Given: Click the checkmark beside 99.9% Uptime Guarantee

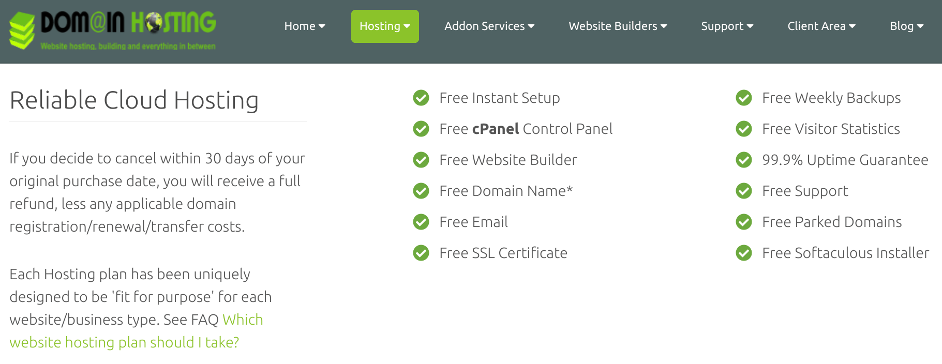Looking at the screenshot, I should point(744,160).
